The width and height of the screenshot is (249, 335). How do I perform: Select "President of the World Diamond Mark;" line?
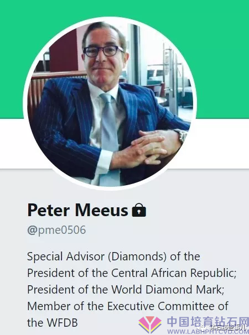[x=126, y=290]
